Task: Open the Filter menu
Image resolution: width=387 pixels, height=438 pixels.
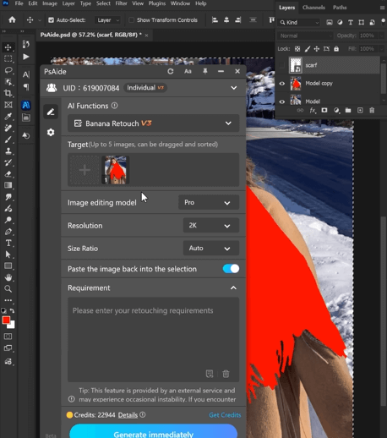Action: tap(121, 3)
